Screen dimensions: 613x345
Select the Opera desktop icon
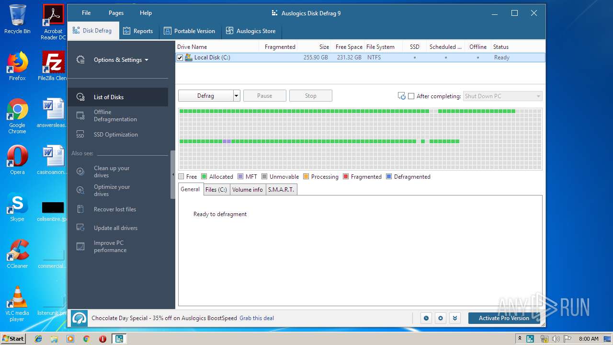tap(17, 160)
